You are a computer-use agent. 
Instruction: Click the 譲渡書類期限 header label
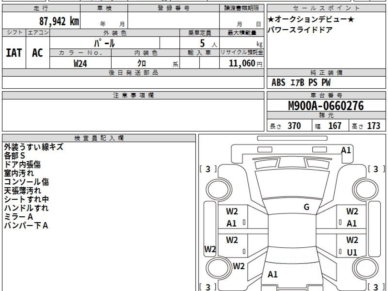[x=242, y=8]
